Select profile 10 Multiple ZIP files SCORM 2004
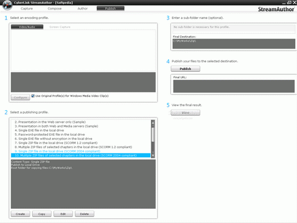Screen dimensions: 297x223 [x=81, y=155]
